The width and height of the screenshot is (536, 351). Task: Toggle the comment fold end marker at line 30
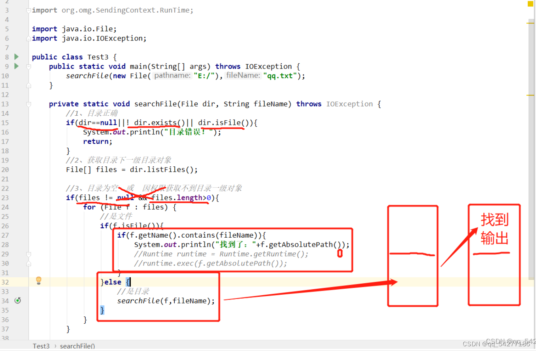(x=29, y=263)
